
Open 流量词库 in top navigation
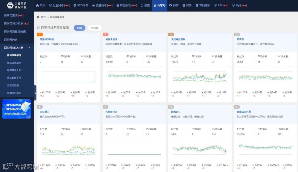click(102, 6)
